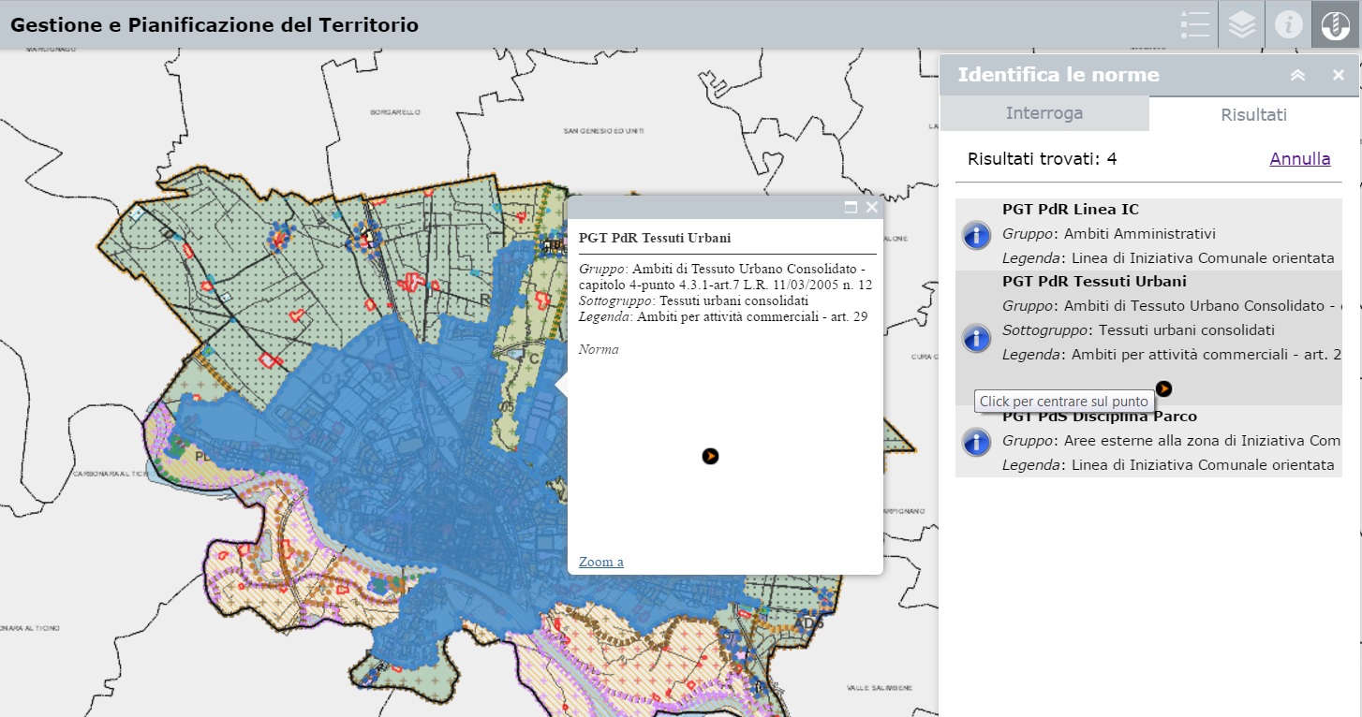Collapse the Identifica le norme panel
This screenshot has height=717, width=1362.
1297,75
